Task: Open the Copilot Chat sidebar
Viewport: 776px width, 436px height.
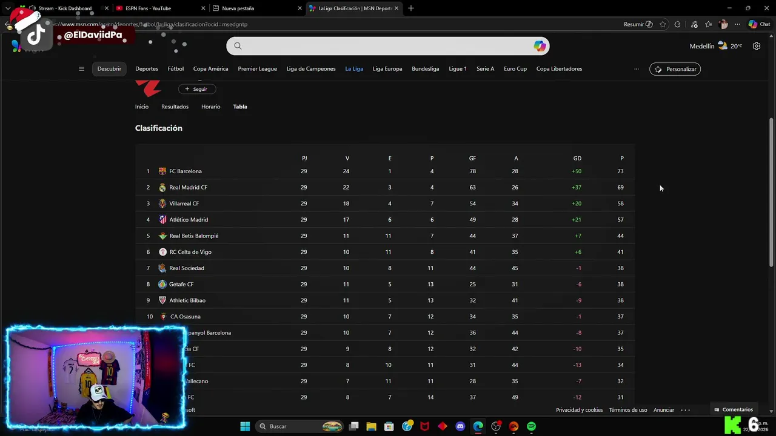Action: click(x=759, y=24)
